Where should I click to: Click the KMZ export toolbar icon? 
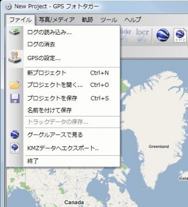coord(180,35)
